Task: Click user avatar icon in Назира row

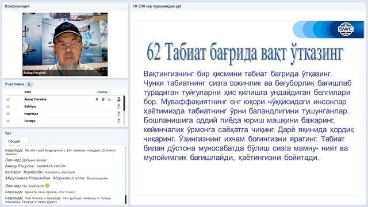Action: (x=118, y=121)
